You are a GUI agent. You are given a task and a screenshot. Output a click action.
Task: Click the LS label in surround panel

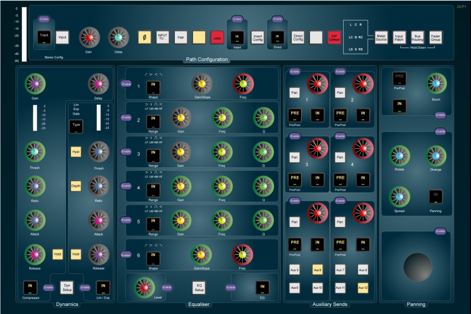coord(351,49)
